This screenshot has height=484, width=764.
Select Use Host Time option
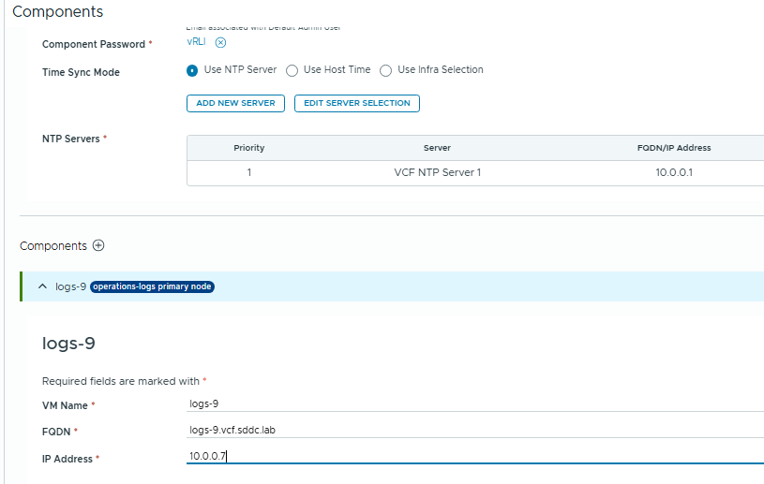pyautogui.click(x=292, y=70)
